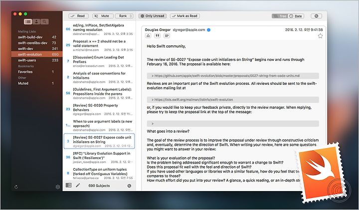359x210 pixels.
Task: Click the refresh icon in sidebar
Action: 16,187
